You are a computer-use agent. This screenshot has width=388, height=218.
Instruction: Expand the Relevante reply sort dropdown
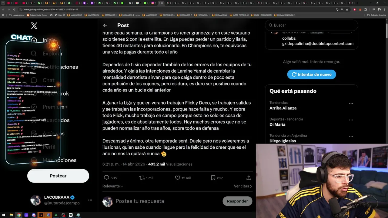tap(113, 186)
